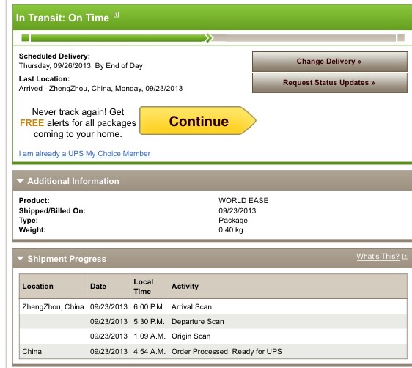Open the What's This? help link

click(x=378, y=257)
